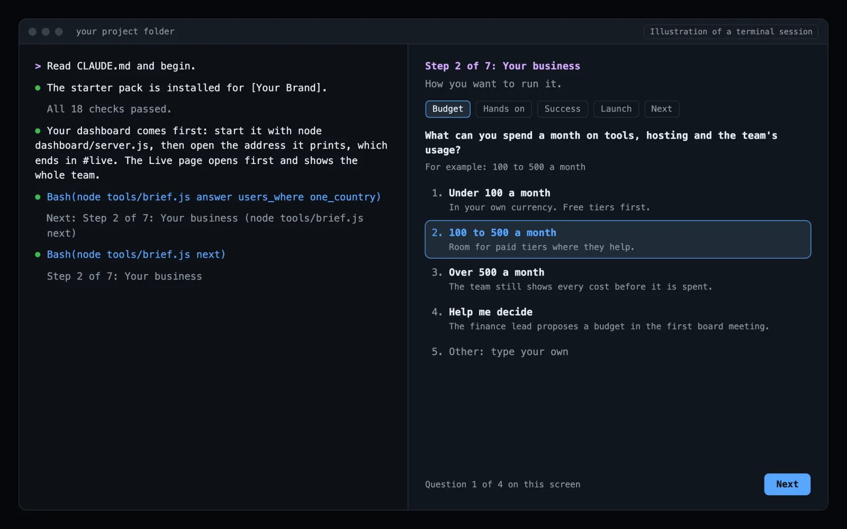Choose option Under 100 a month
Image resolution: width=847 pixels, height=529 pixels.
[618, 199]
